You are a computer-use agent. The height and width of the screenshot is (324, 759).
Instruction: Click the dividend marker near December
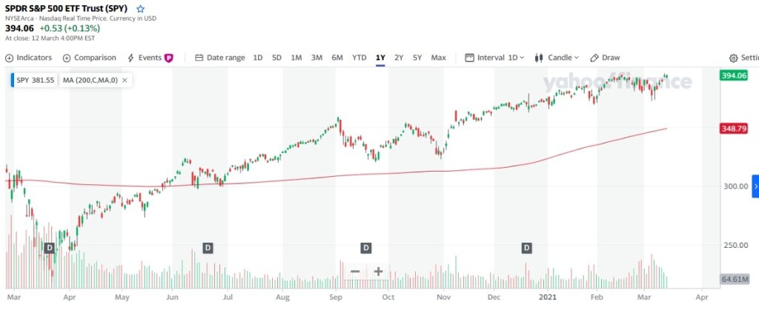(x=527, y=247)
